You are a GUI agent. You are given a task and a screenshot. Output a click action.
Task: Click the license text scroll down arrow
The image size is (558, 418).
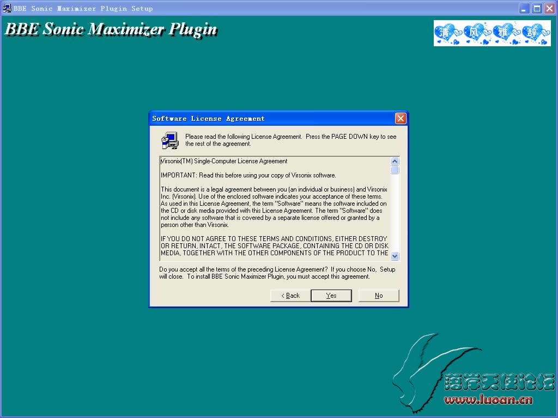point(395,256)
